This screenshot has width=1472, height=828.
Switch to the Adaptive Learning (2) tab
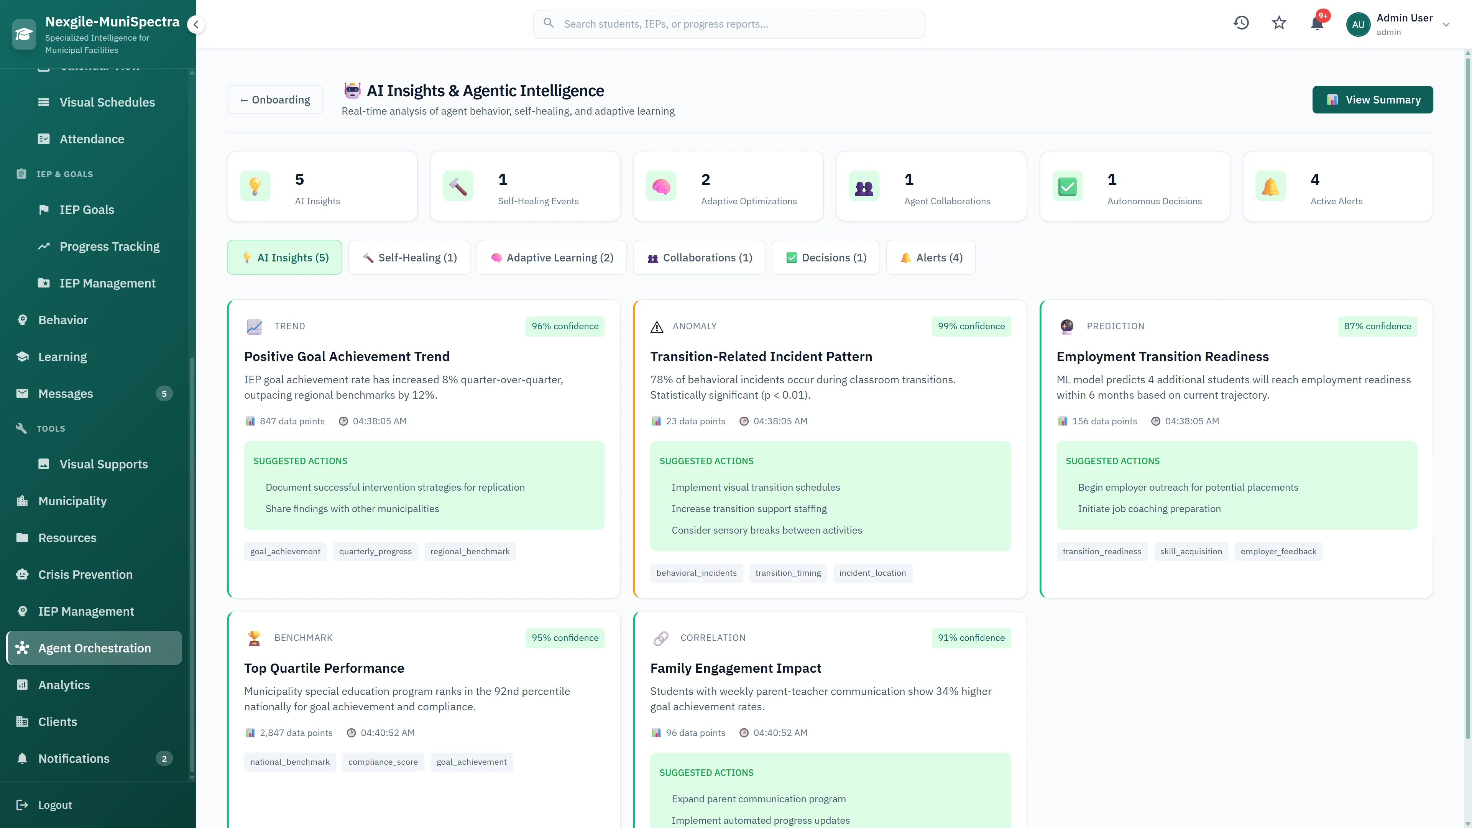click(552, 257)
